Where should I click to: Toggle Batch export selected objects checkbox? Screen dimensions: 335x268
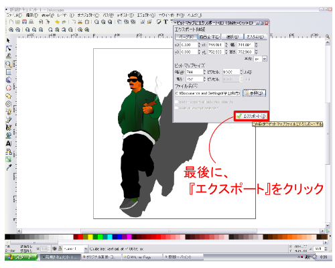coord(176,102)
